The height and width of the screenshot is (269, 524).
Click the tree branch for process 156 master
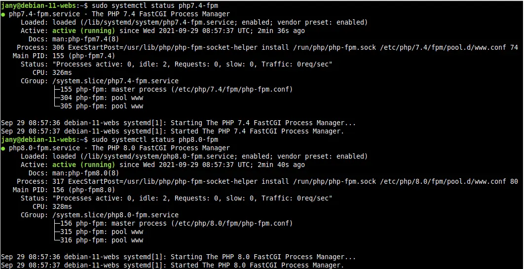pyautogui.click(x=173, y=223)
